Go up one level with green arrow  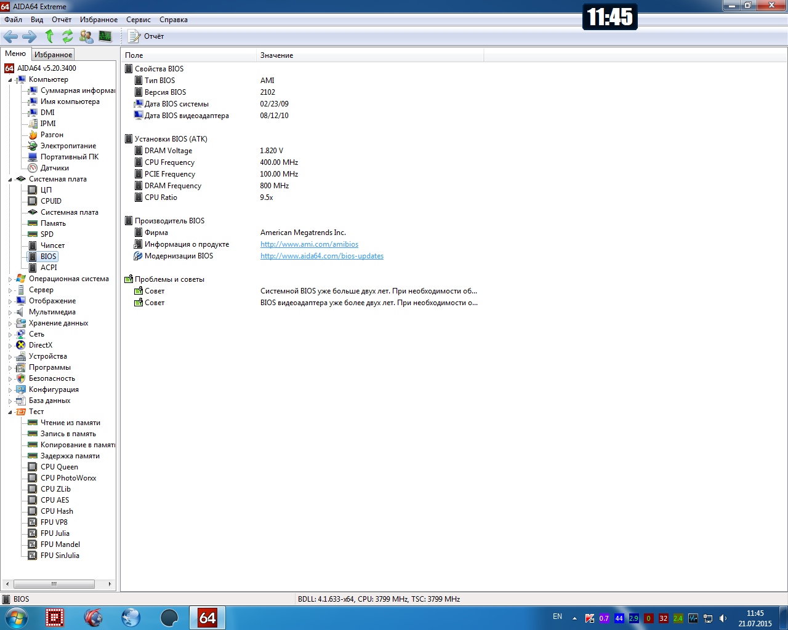(49, 36)
